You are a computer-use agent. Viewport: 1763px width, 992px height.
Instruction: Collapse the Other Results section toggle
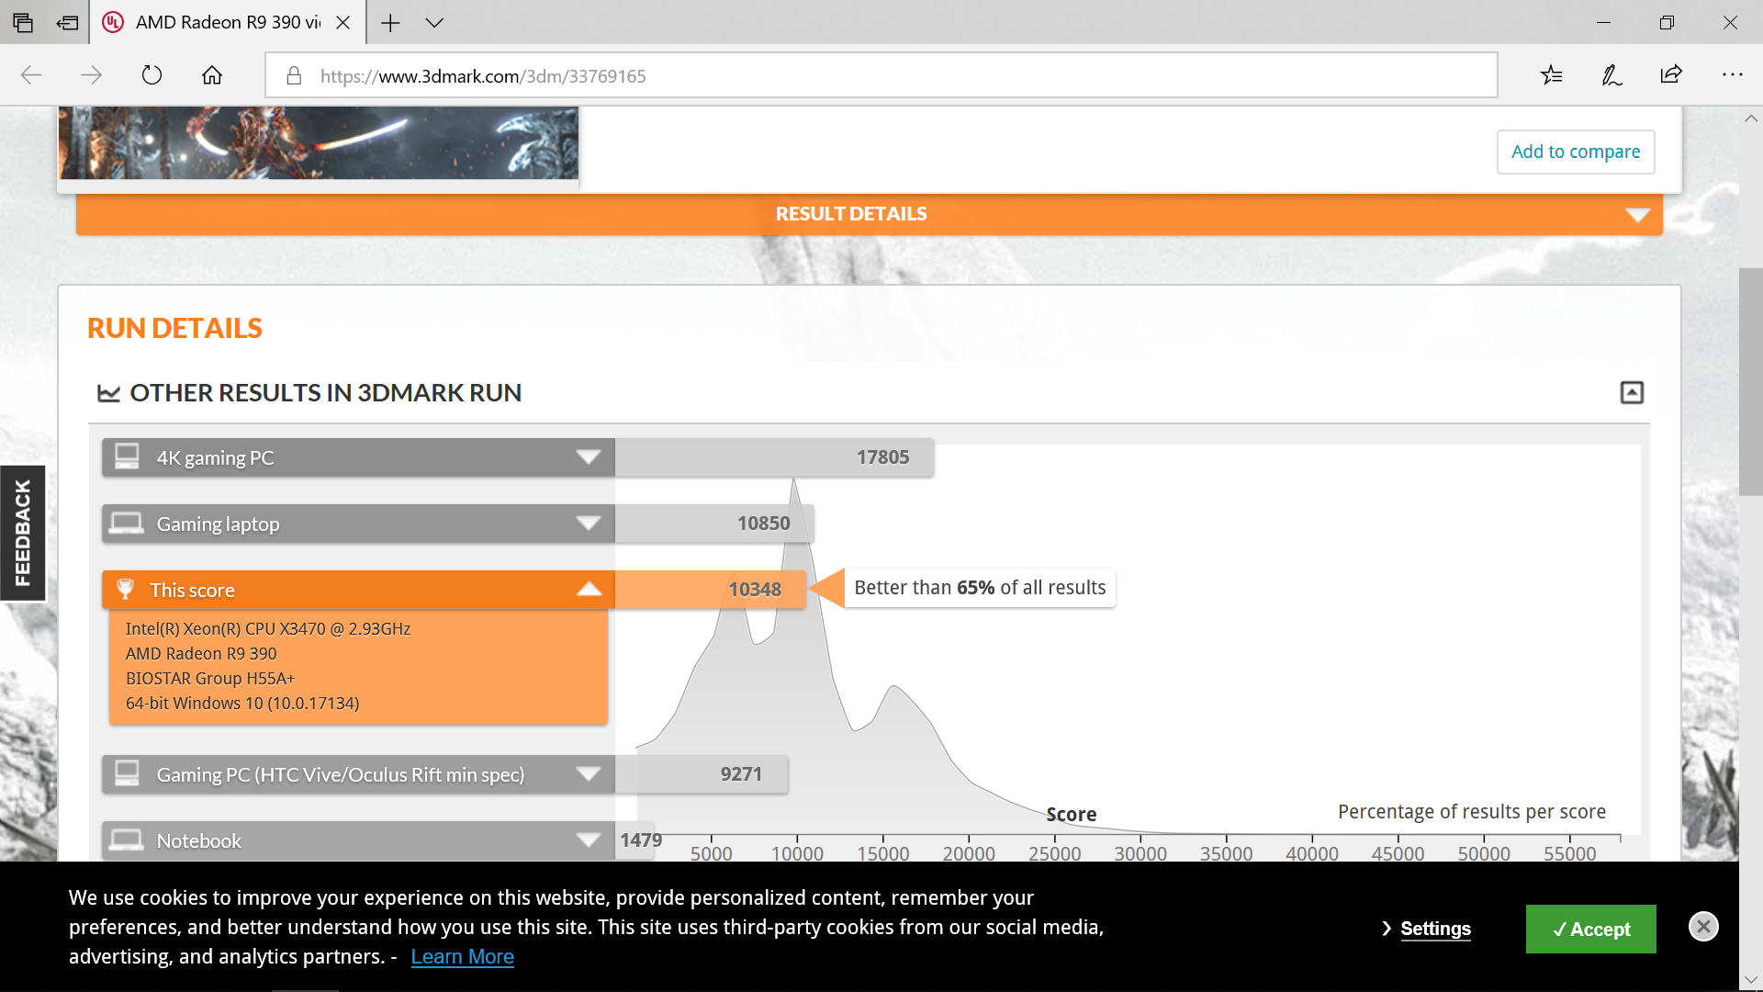coord(1632,393)
